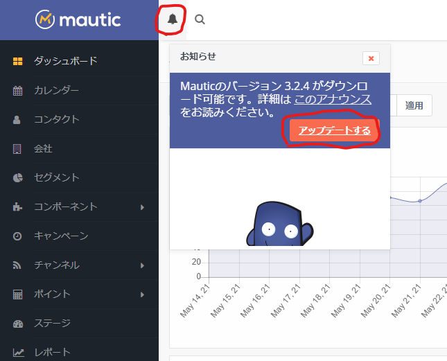The width and height of the screenshot is (447, 361).
Task: Click the contacts person icon
Action: click(18, 119)
